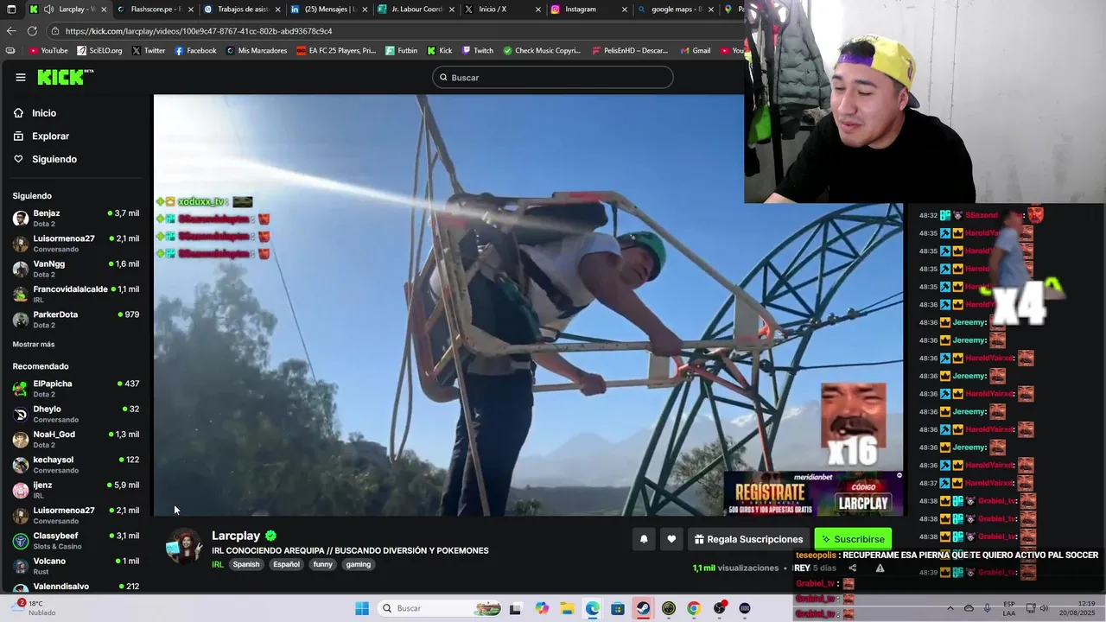Image resolution: width=1106 pixels, height=622 pixels.
Task: Open Benjaz channel in sidebar
Action: pos(76,218)
